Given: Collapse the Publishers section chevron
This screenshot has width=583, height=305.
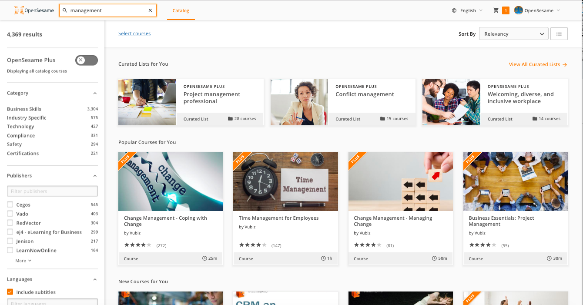Looking at the screenshot, I should tap(95, 176).
